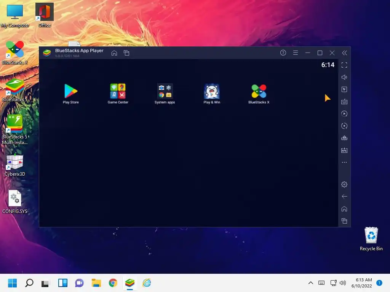
Task: Show more side toolbar options (three dots)
Action: pos(344,162)
